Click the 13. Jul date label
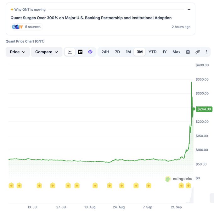Screen dimensions: 214x211 point(32,207)
